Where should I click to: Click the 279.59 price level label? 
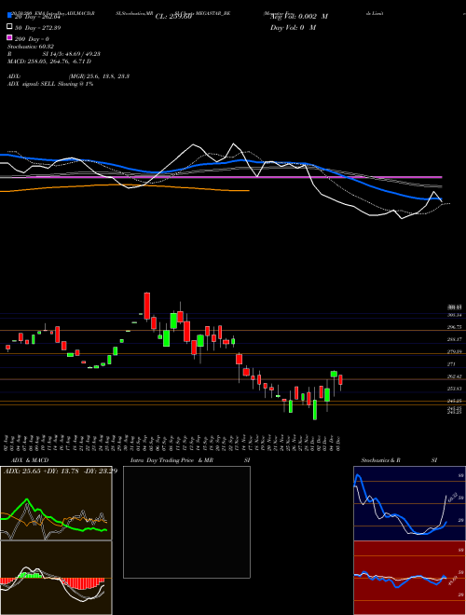pos(453,352)
